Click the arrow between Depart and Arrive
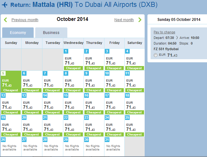 tap(177, 38)
